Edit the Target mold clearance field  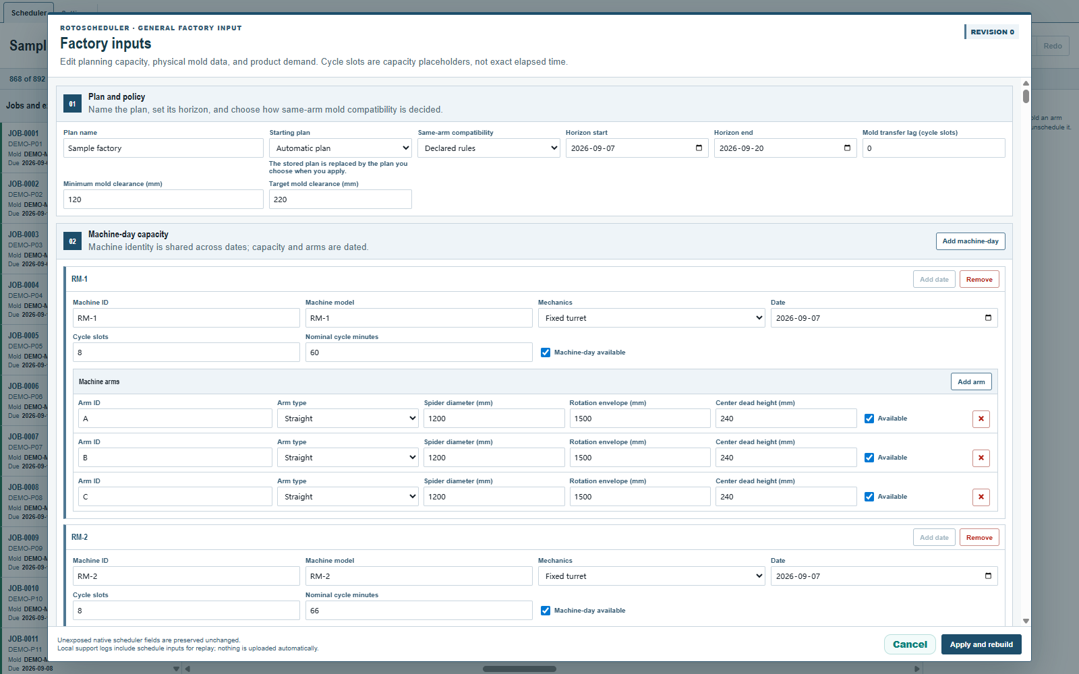click(x=341, y=200)
